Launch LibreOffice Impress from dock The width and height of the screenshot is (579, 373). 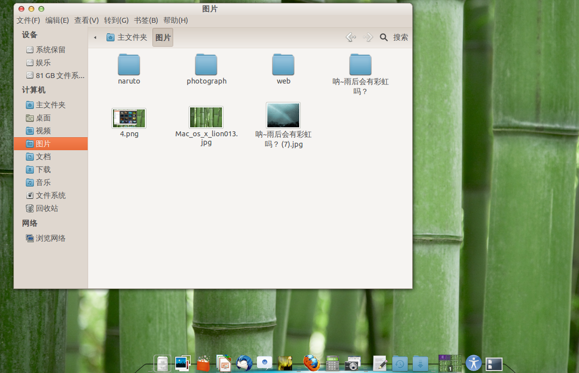[x=224, y=363]
